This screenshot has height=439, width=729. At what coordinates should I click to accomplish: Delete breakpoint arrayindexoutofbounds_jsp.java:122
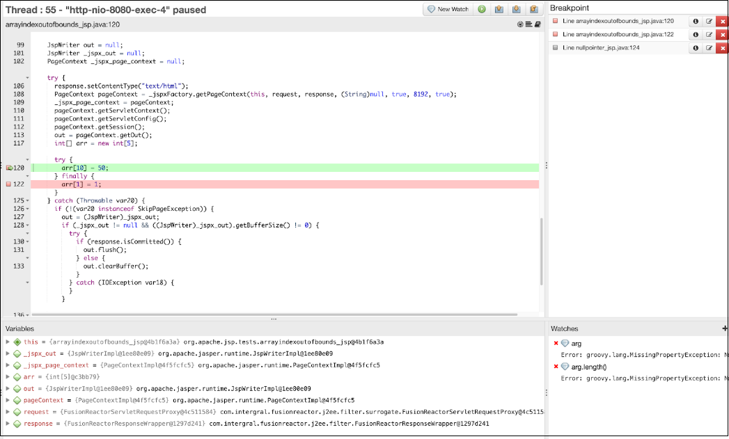pyautogui.click(x=723, y=34)
